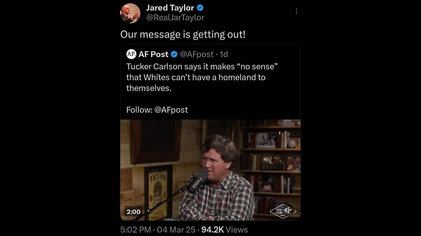Open the AF Post round logo avatar

coord(131,54)
